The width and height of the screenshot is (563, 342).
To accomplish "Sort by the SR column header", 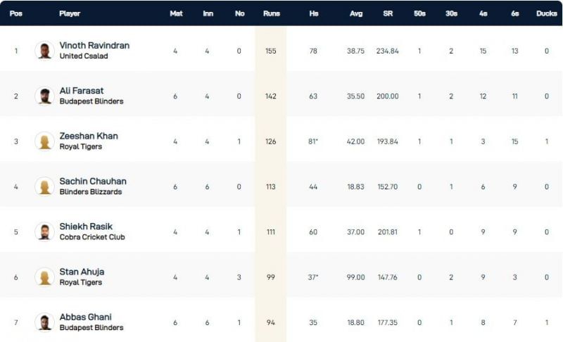I will click(x=387, y=13).
